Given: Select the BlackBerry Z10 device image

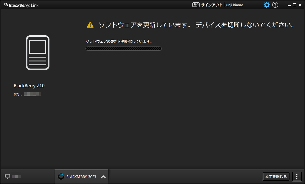Looking at the screenshot, I should [x=38, y=53].
